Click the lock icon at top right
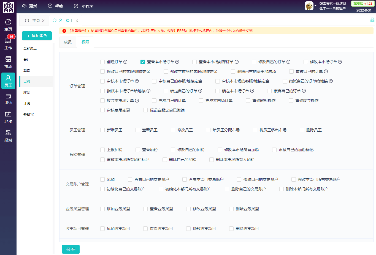 [372, 20]
